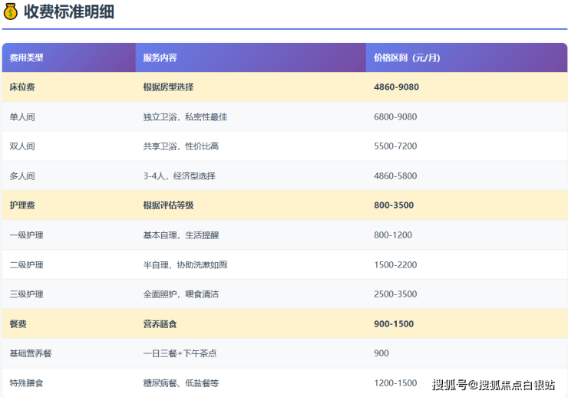The height and width of the screenshot is (397, 568).
Task: Click the 价格区间（元/月） column header
Action: point(406,57)
